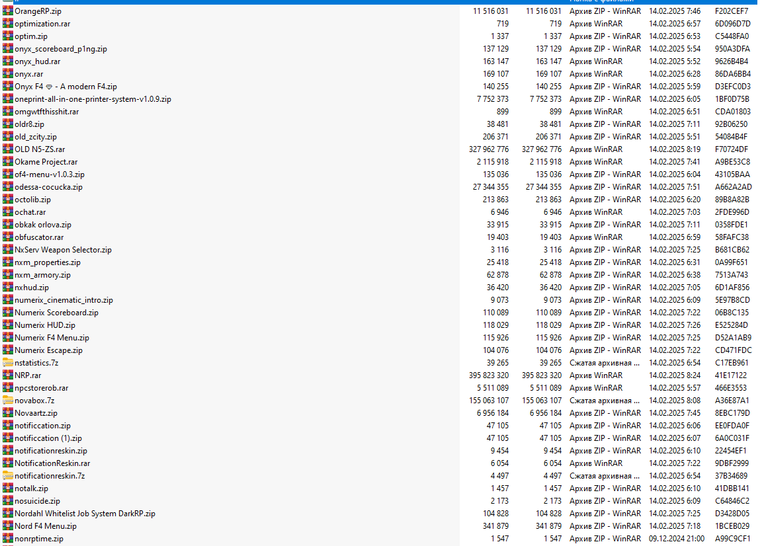Click the nosuicide.zip file name

point(38,501)
